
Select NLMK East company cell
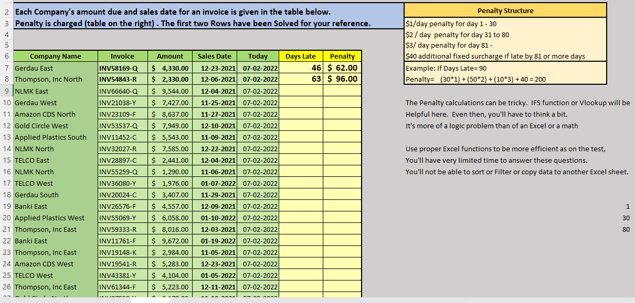[56, 91]
